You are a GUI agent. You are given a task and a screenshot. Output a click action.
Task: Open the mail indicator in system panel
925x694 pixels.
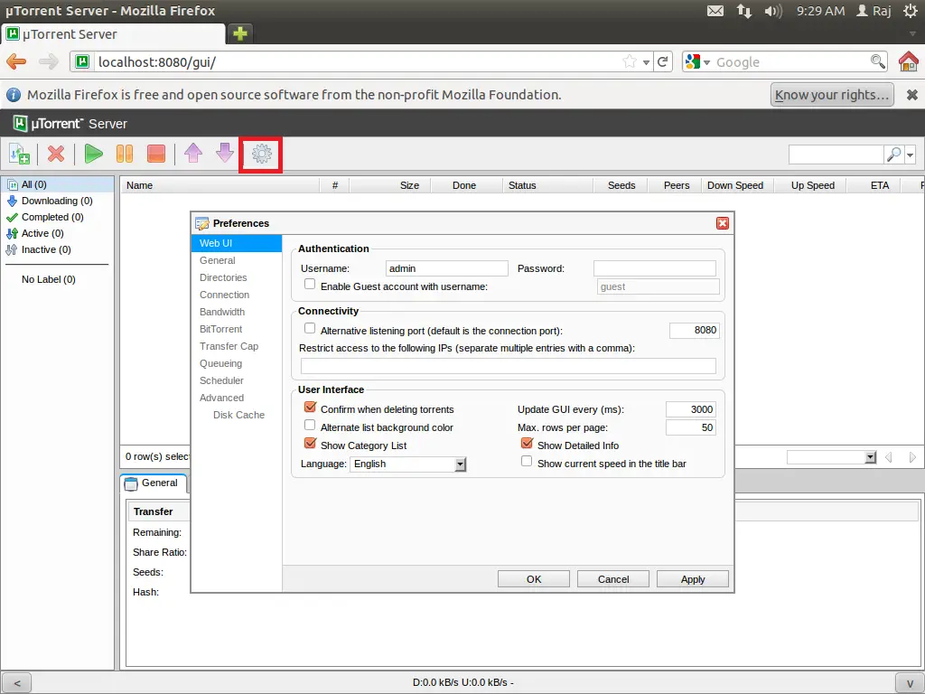[x=715, y=11]
